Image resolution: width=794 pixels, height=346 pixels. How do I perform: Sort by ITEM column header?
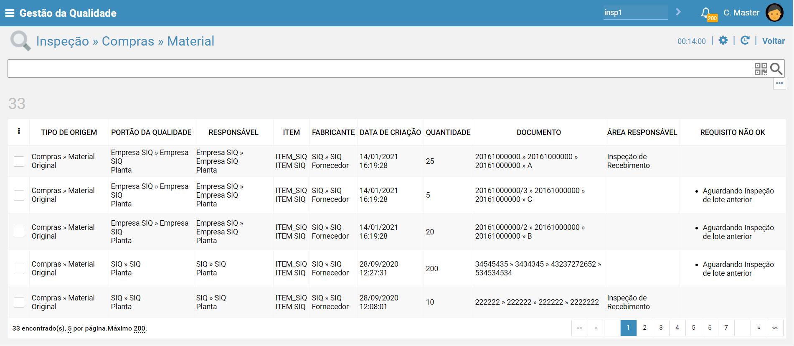tap(291, 132)
